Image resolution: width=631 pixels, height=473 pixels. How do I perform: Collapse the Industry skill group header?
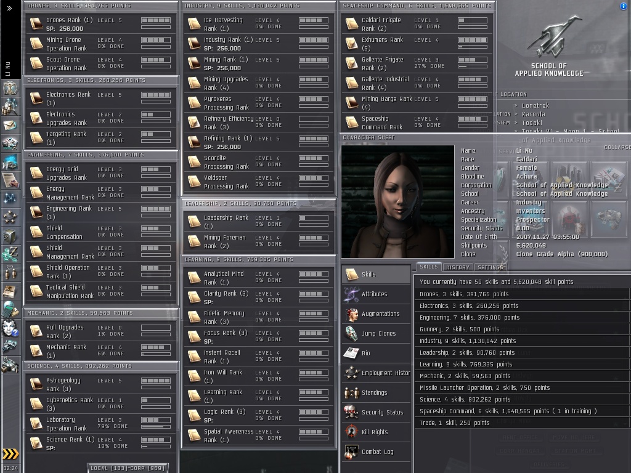259,6
